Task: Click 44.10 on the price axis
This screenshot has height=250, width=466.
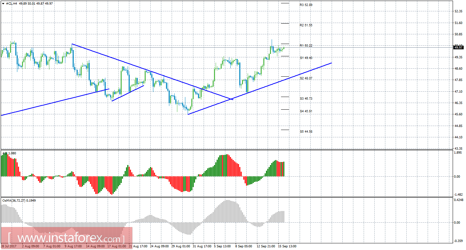Action: 459,137
